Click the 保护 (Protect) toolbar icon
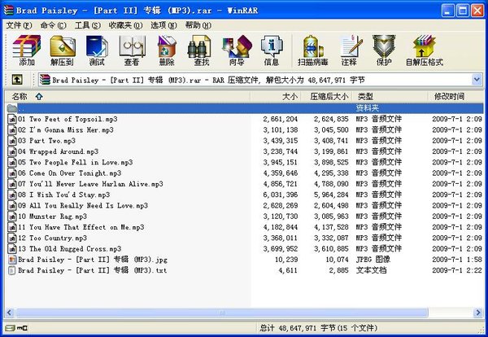 click(384, 50)
